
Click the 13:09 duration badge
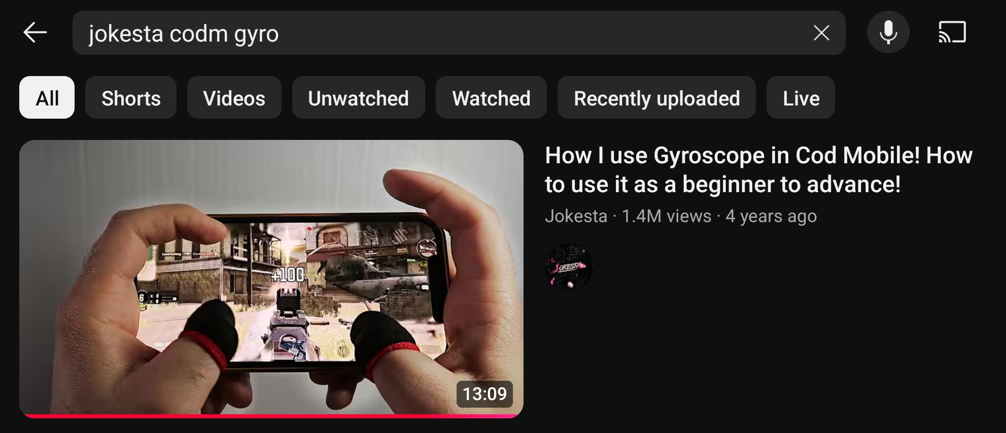(x=484, y=394)
